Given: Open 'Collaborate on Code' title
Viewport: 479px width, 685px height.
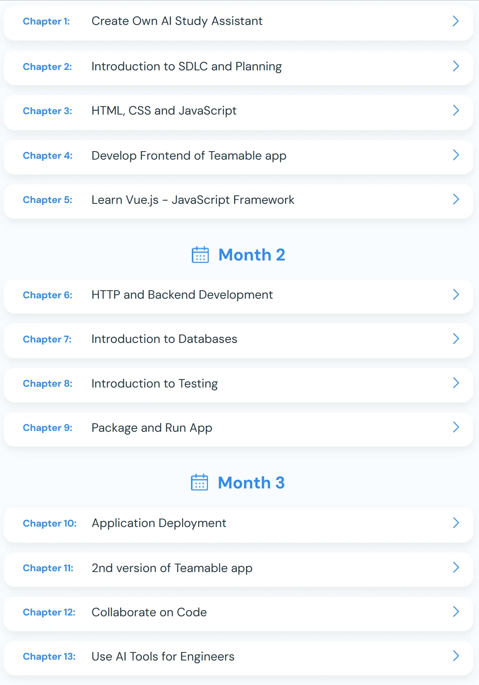Looking at the screenshot, I should pos(149,612).
